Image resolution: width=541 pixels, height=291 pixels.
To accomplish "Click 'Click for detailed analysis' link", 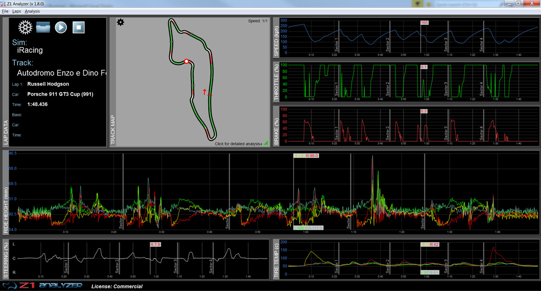I will click(238, 144).
